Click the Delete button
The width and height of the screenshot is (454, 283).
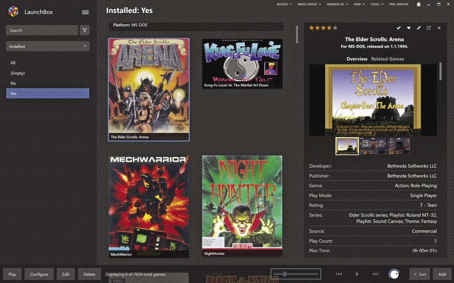[x=89, y=274]
